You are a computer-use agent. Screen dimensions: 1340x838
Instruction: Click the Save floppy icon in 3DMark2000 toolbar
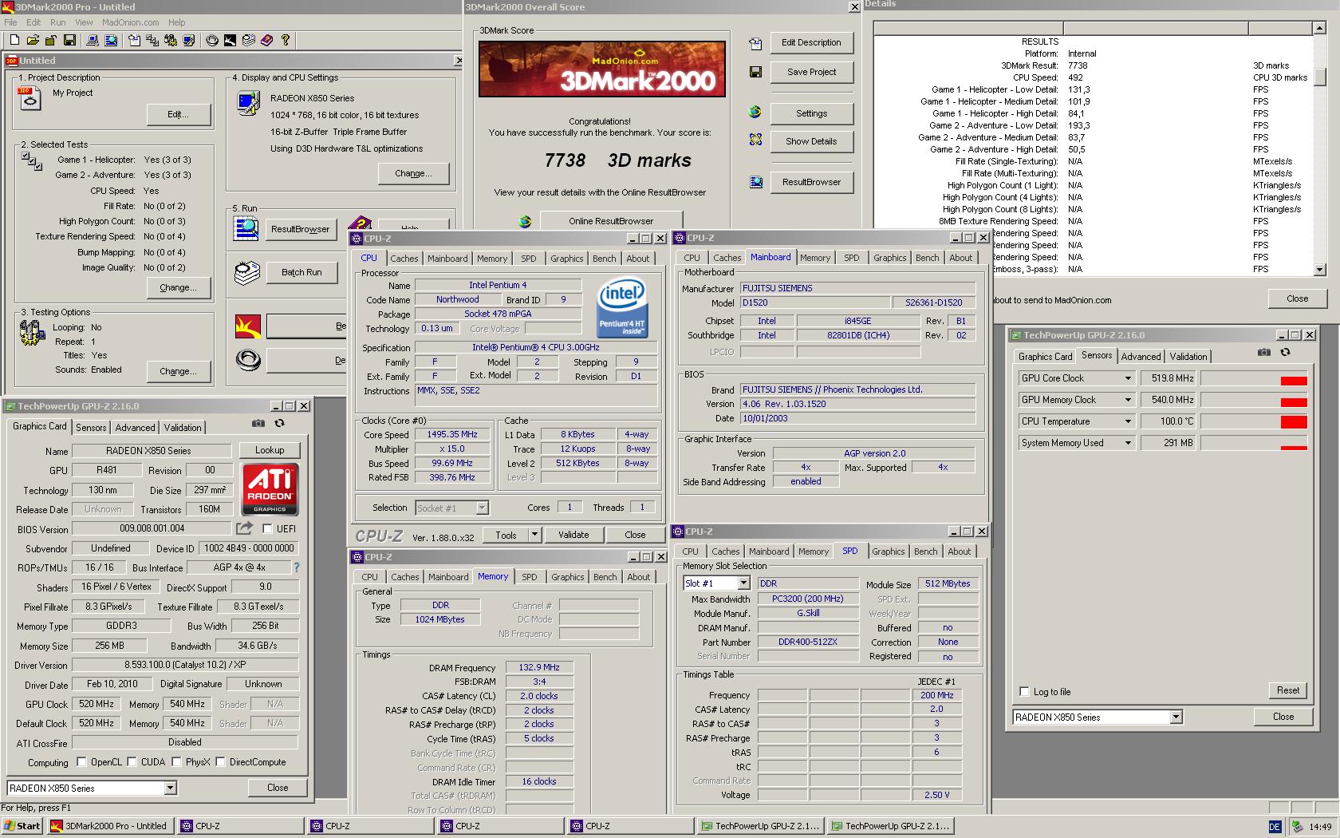(x=69, y=40)
